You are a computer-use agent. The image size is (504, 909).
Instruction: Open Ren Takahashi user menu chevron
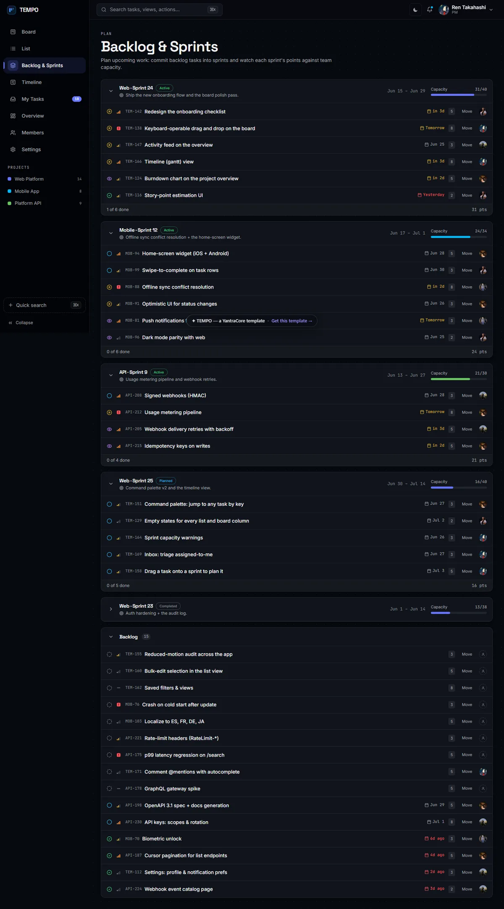pos(491,10)
